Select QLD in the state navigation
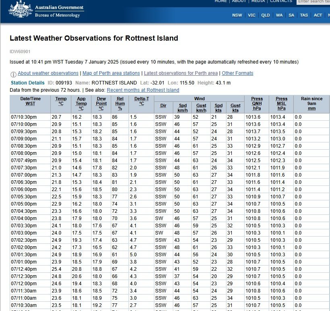 pos(266,15)
